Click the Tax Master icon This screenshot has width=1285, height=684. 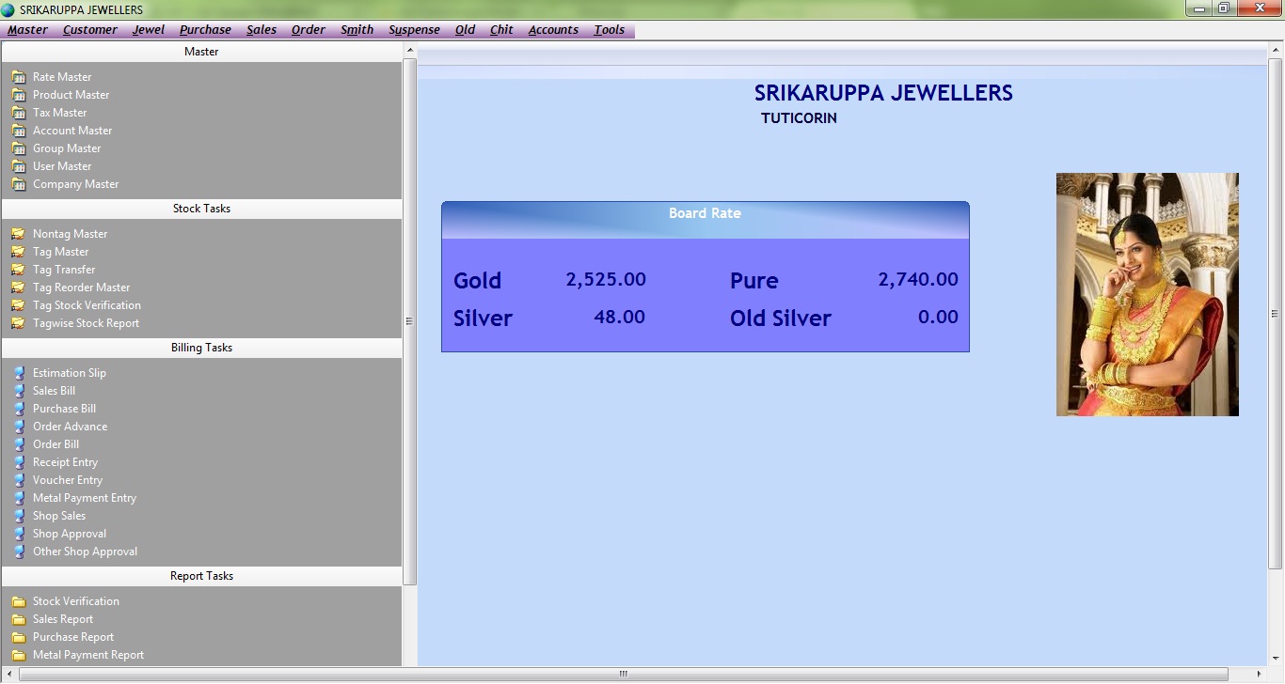click(x=19, y=113)
